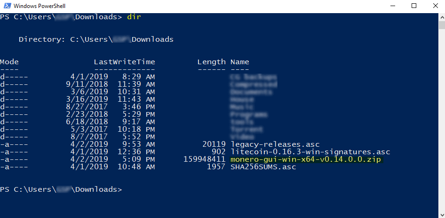Click the time 10:18 PM
445x218 pixels.
136,129
